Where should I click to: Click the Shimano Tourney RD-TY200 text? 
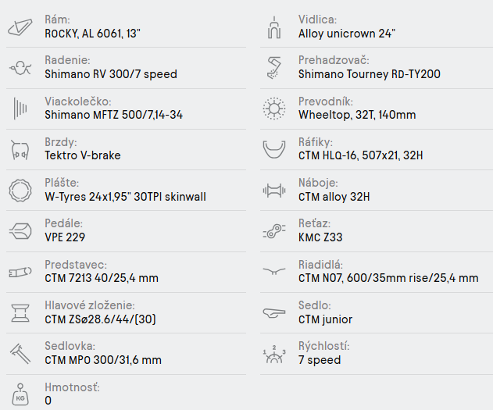pos(369,74)
